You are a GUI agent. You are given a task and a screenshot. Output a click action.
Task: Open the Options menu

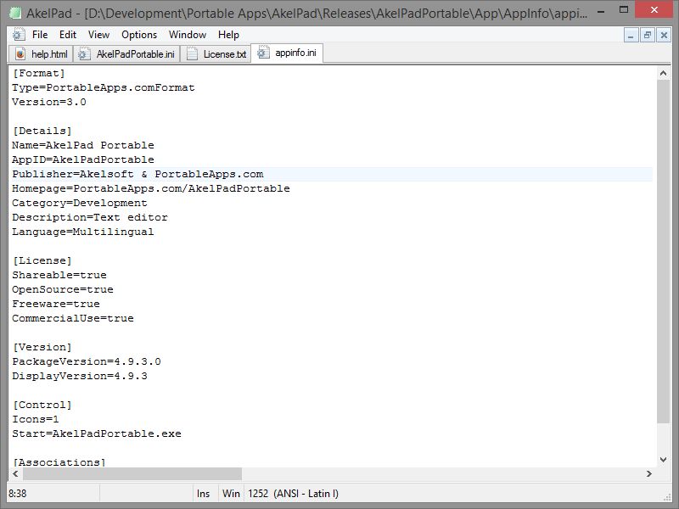[x=138, y=35]
